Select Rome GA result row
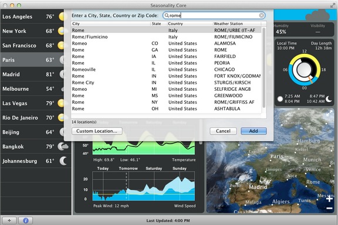 click(x=166, y=50)
